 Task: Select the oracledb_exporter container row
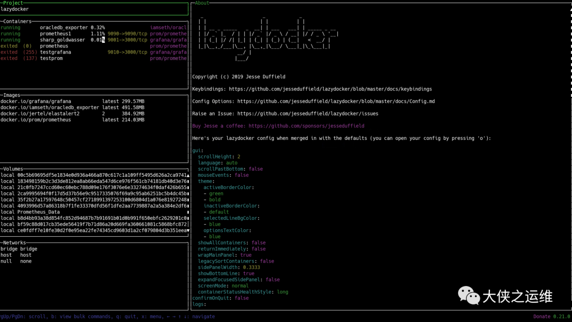pos(93,28)
